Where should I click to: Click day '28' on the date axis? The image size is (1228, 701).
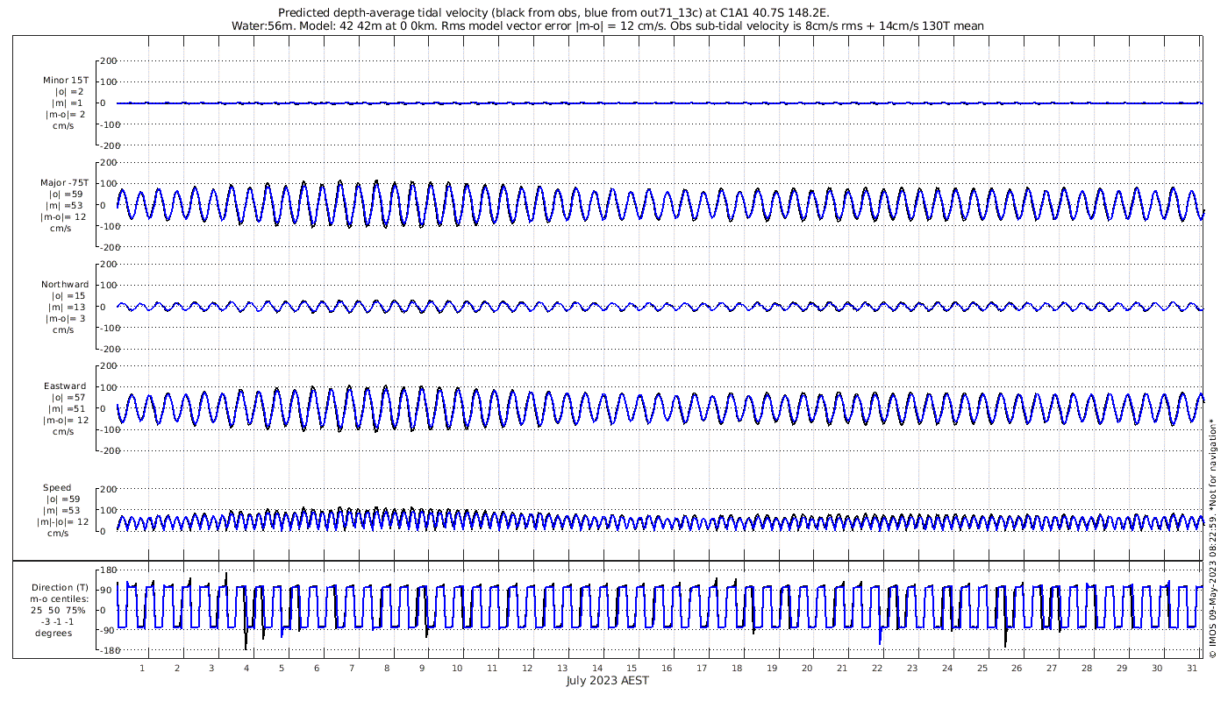pyautogui.click(x=1087, y=669)
